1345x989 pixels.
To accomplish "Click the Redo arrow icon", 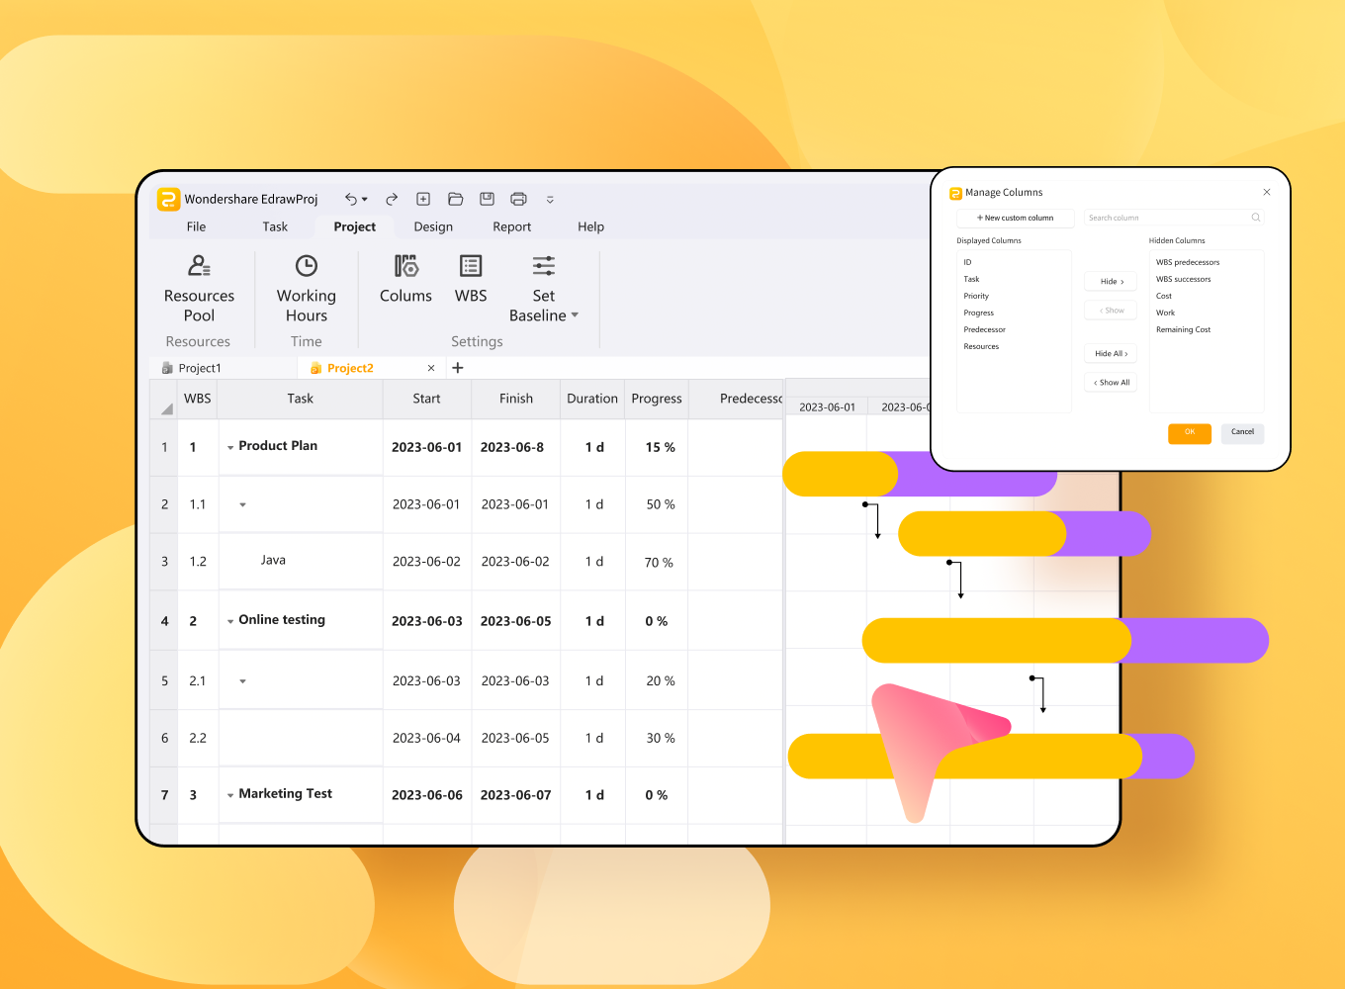I will coord(392,199).
